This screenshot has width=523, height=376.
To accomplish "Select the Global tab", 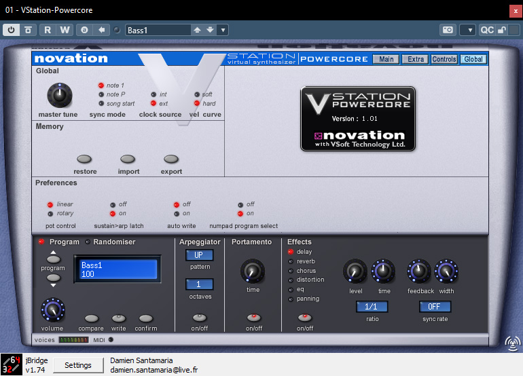I will click(473, 59).
